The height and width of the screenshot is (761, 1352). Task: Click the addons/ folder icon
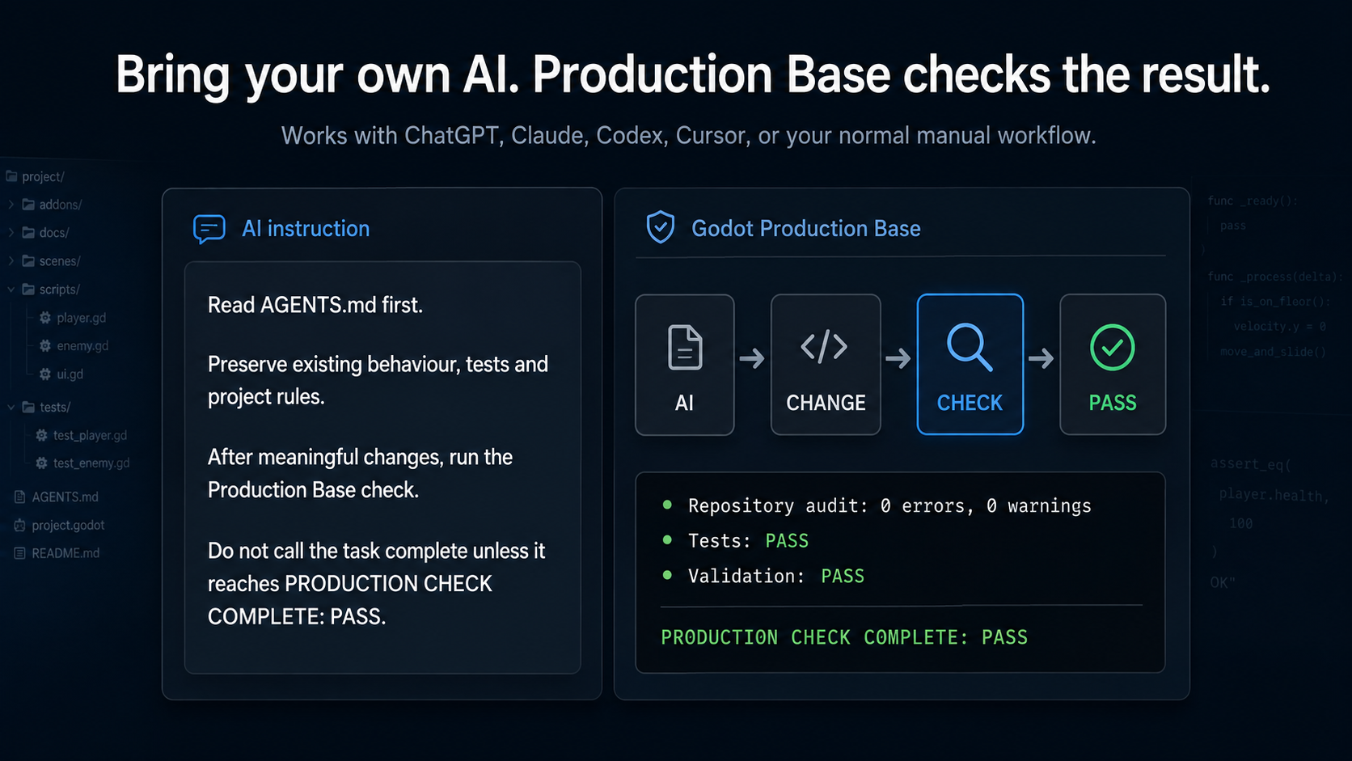[x=28, y=205]
